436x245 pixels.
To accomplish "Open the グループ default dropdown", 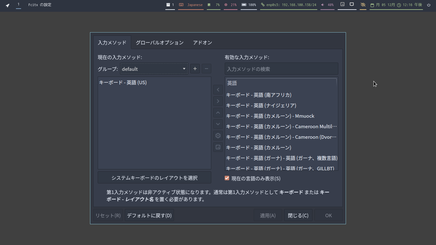I will click(154, 69).
